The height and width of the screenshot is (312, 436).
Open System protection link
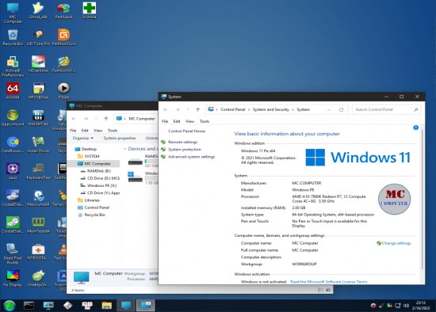(x=185, y=150)
